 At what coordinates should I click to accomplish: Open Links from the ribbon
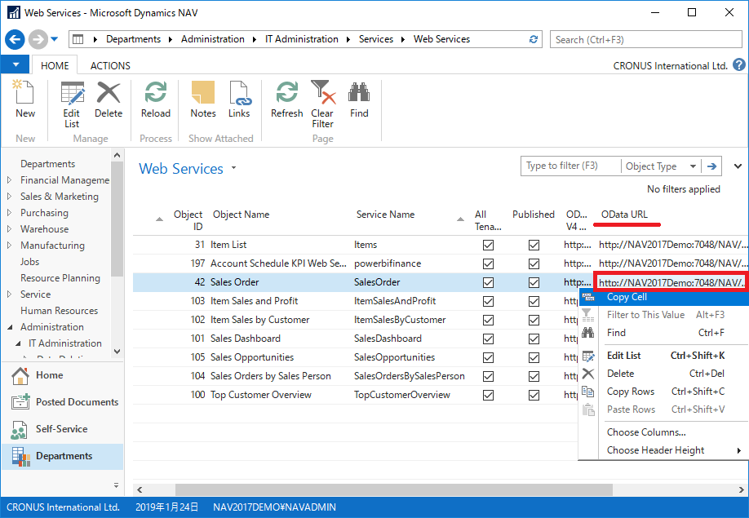pos(239,99)
